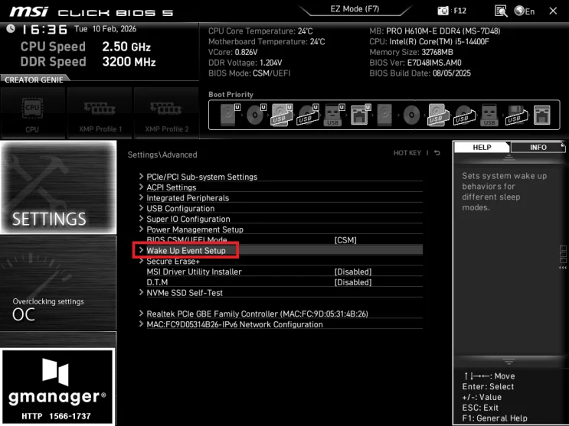The height and width of the screenshot is (426, 569).
Task: Click the BIOS Mode CSM/UEFI text
Action: [x=250, y=73]
